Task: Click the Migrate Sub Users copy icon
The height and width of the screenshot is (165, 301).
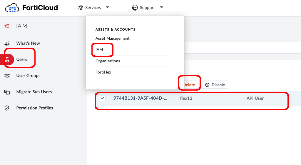Action: (x=7, y=92)
